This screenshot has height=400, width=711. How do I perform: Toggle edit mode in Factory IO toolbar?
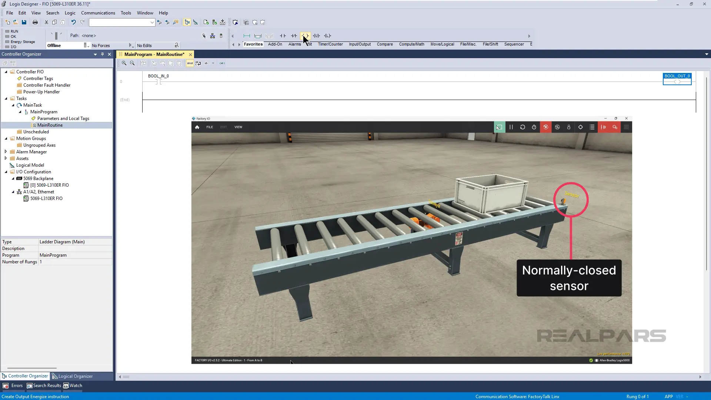click(x=499, y=127)
